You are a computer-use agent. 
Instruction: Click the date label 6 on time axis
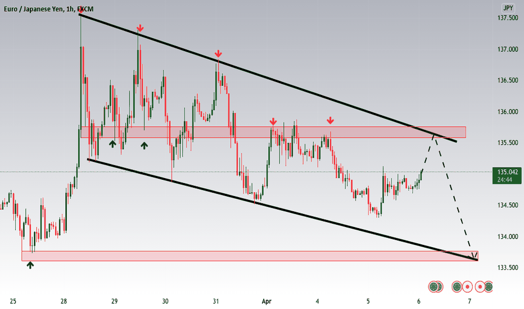pos(419,301)
